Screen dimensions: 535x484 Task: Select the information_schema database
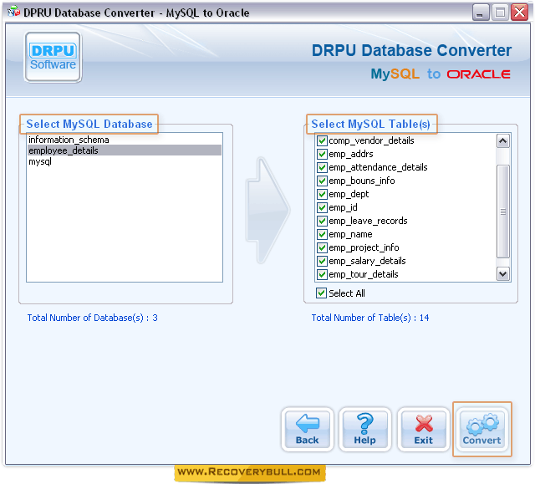(125, 140)
